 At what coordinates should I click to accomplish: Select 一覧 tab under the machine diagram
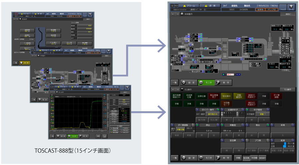(174, 83)
